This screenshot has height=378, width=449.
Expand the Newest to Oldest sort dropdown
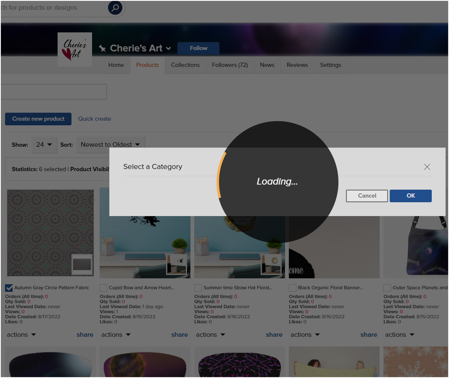tap(110, 145)
